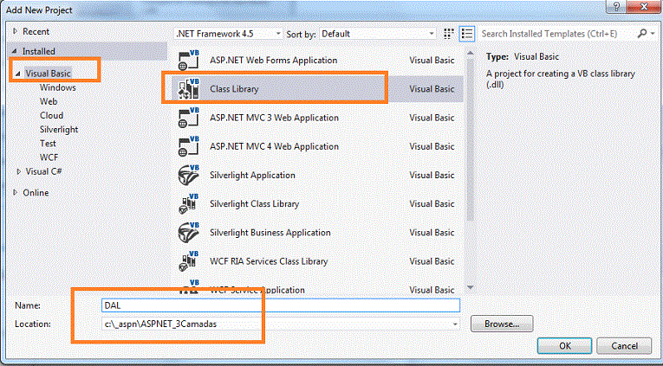
Task: Switch to medium icons grid view
Action: 449,34
